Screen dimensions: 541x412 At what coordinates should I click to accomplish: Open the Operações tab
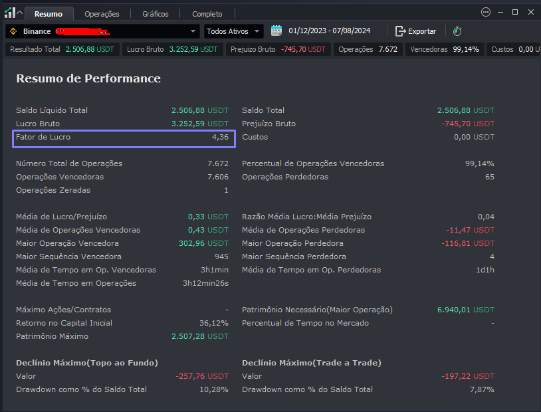pos(102,14)
